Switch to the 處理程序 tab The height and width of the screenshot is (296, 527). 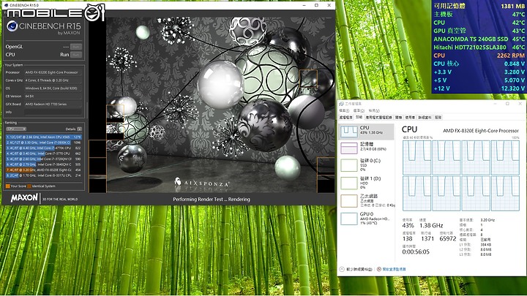click(345, 118)
